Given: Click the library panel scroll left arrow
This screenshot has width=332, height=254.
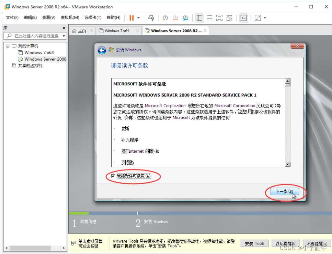Looking at the screenshot, I should tap(7, 248).
